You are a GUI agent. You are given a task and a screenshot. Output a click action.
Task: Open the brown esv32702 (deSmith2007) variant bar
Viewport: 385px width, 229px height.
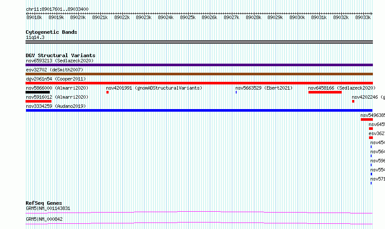199,74
